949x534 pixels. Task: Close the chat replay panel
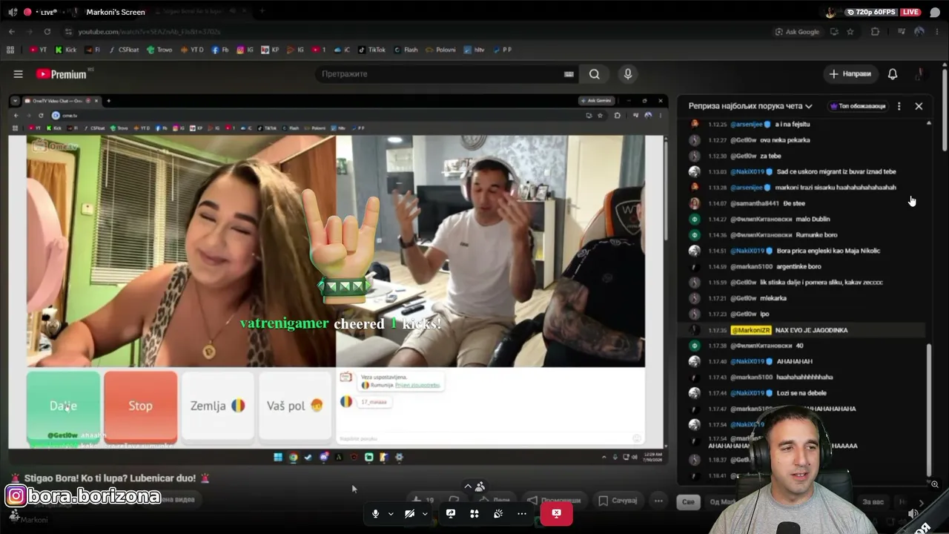click(x=919, y=106)
